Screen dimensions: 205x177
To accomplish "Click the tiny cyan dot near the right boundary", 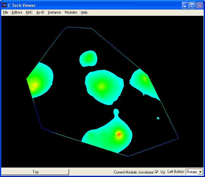I will click(x=158, y=118).
